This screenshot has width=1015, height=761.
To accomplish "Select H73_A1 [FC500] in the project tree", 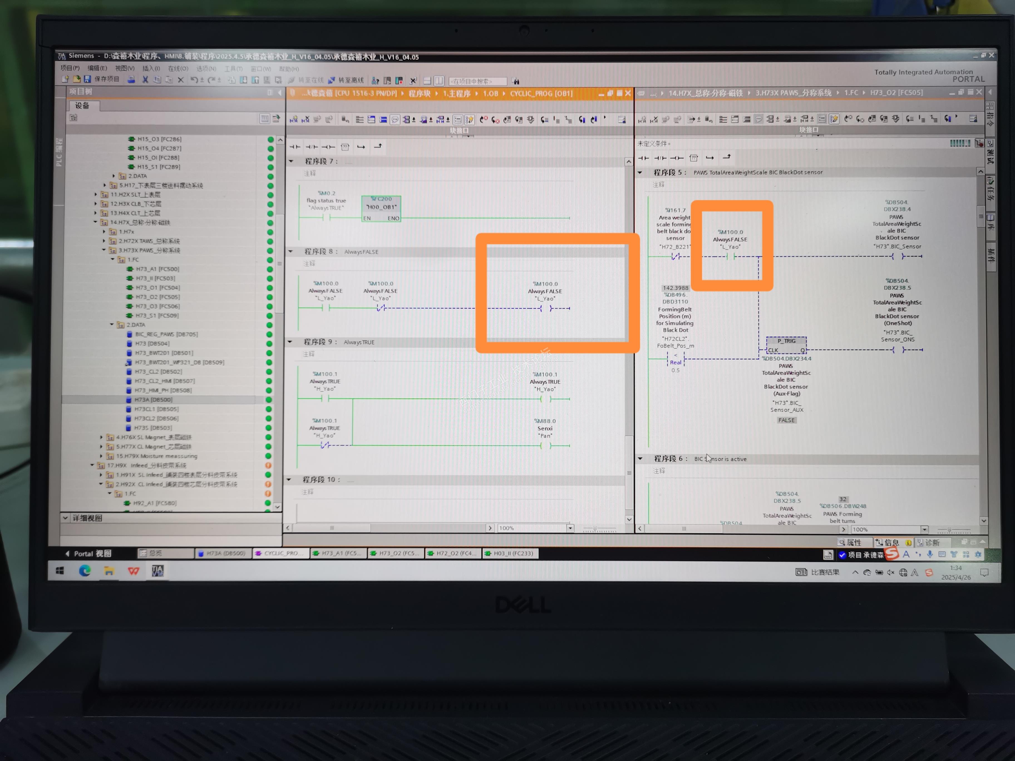I will [157, 269].
